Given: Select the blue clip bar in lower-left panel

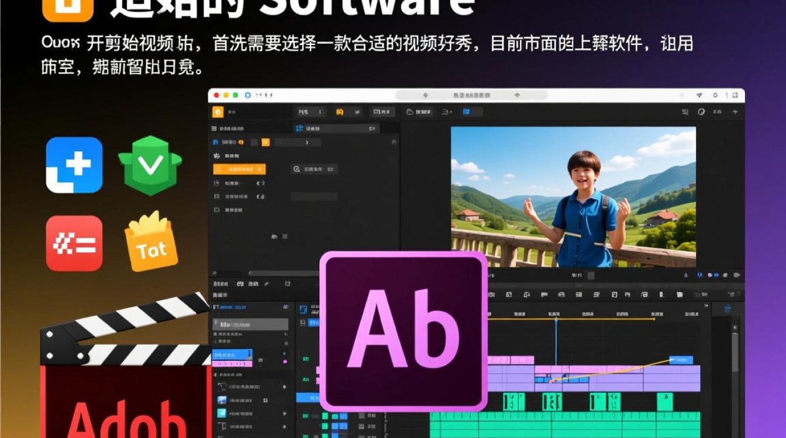Looking at the screenshot, I should click(232, 354).
